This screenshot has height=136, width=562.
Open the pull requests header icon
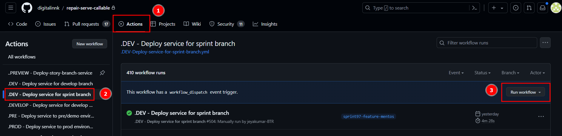[x=529, y=8]
